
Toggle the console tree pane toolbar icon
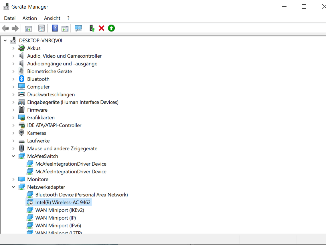[x=28, y=28]
